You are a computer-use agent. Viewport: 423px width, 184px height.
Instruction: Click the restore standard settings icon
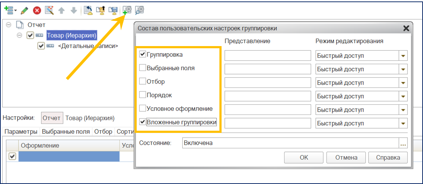(x=88, y=10)
